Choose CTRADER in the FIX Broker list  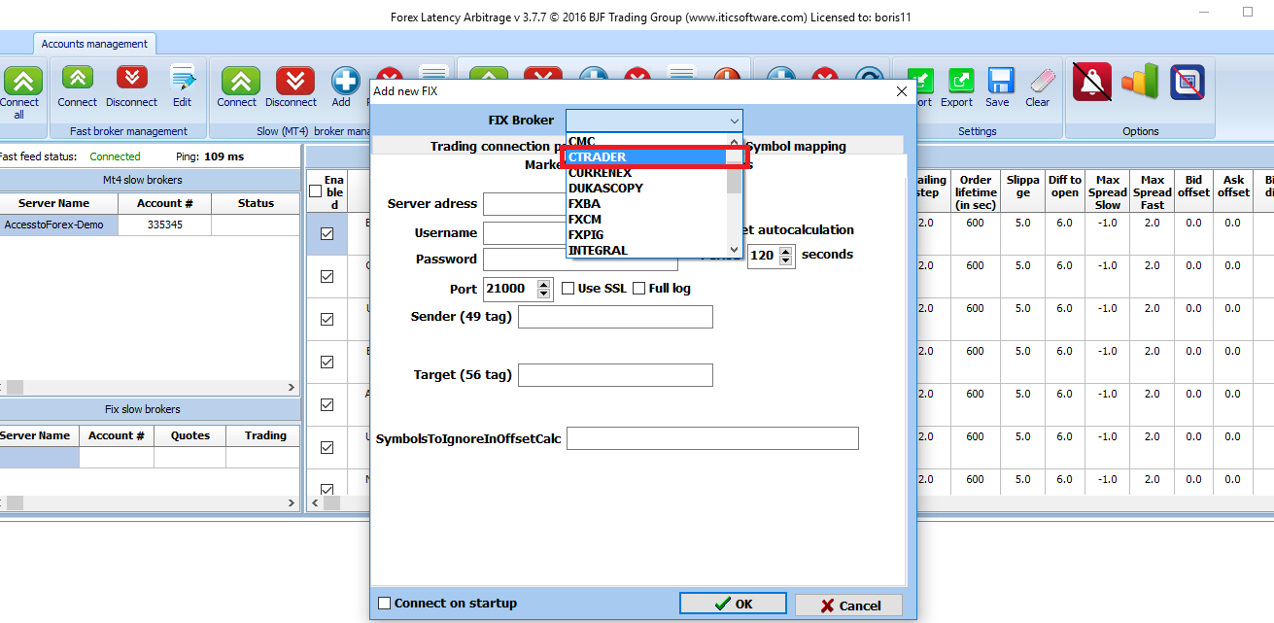click(x=646, y=156)
